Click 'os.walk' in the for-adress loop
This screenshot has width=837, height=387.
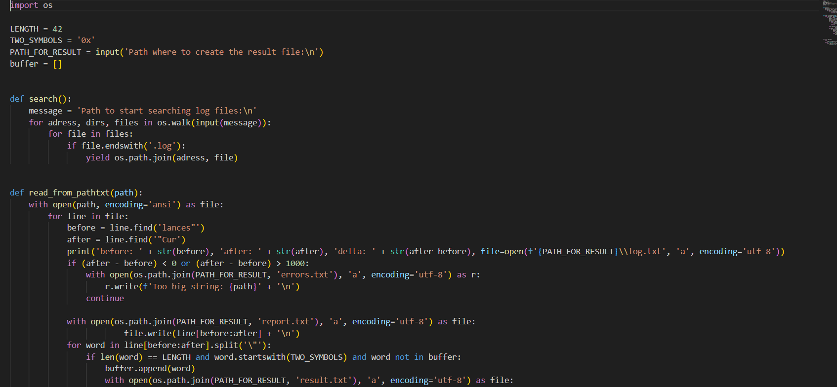tap(174, 122)
